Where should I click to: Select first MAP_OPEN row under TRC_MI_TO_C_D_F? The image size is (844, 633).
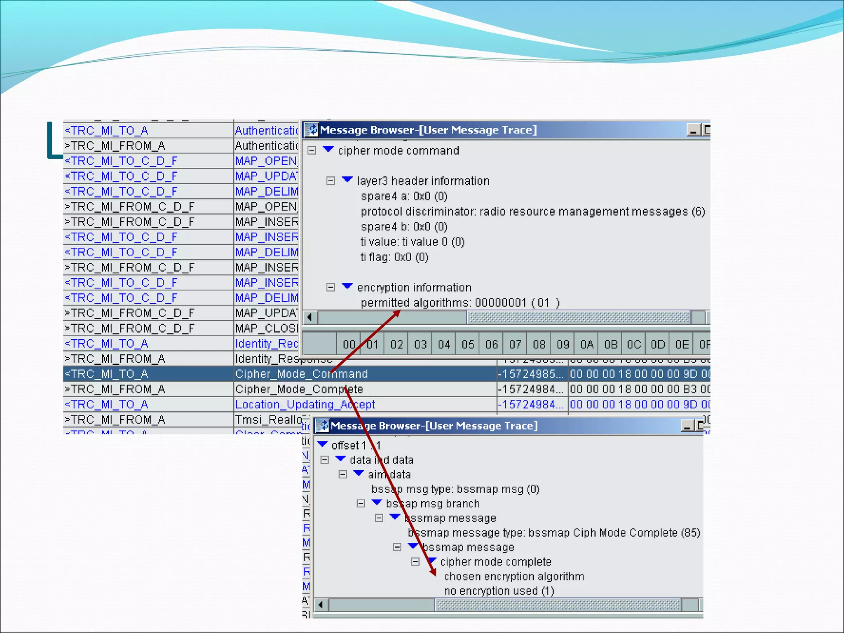(x=181, y=161)
